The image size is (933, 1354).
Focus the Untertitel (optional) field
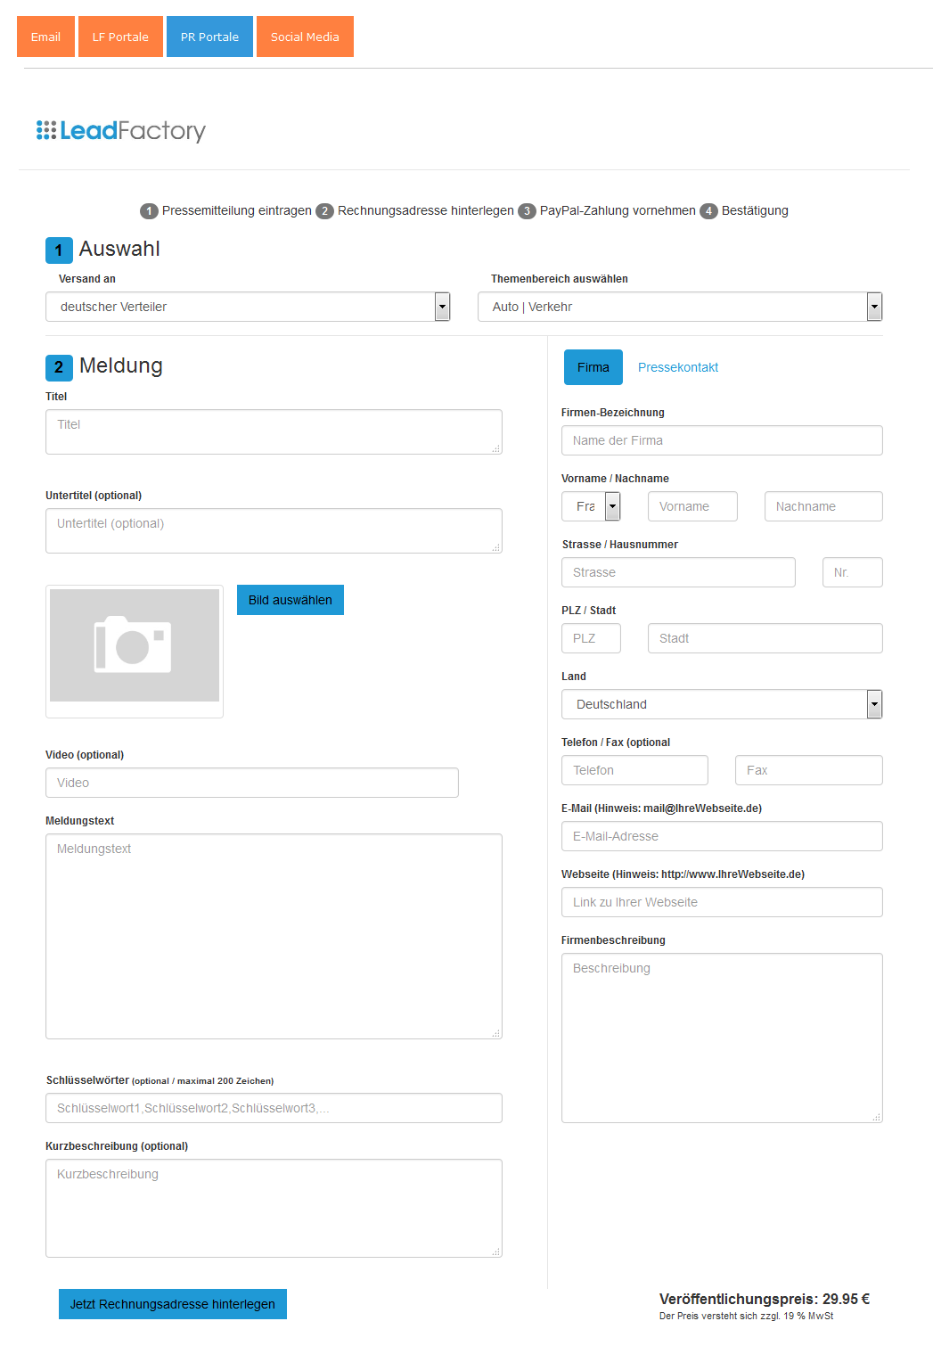[x=274, y=531]
